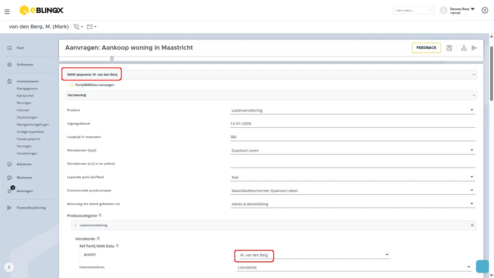Open Adviseren in the sidebar

click(x=24, y=164)
